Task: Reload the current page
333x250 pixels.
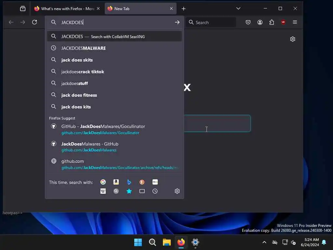Action: 34,22
